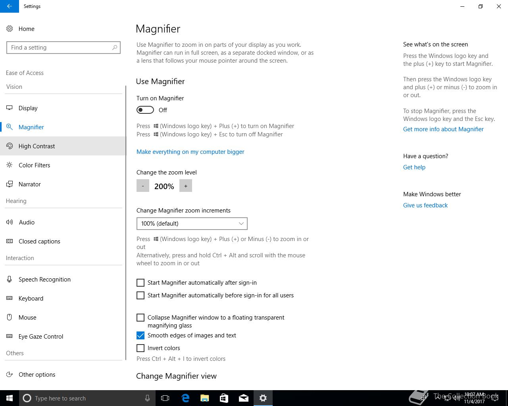The image size is (508, 406).
Task: Click the Give us feedback link
Action: click(425, 205)
